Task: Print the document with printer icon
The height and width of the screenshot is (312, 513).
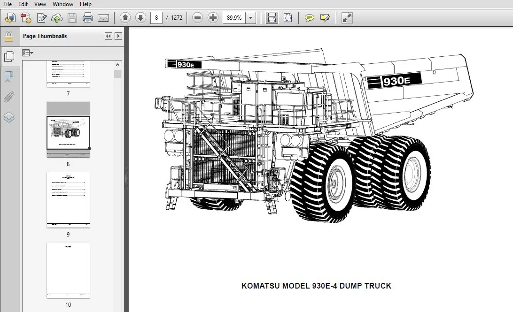Action: [88, 18]
